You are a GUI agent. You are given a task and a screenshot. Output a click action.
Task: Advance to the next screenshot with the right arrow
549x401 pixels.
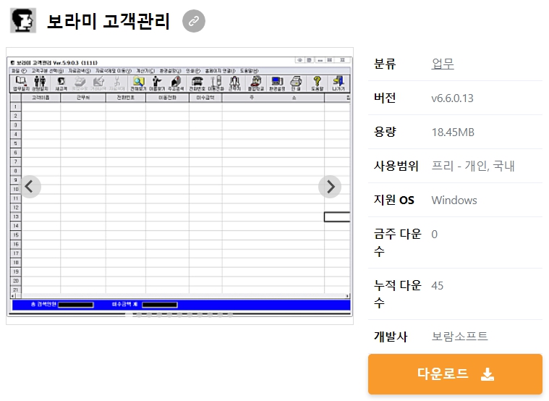click(x=330, y=187)
